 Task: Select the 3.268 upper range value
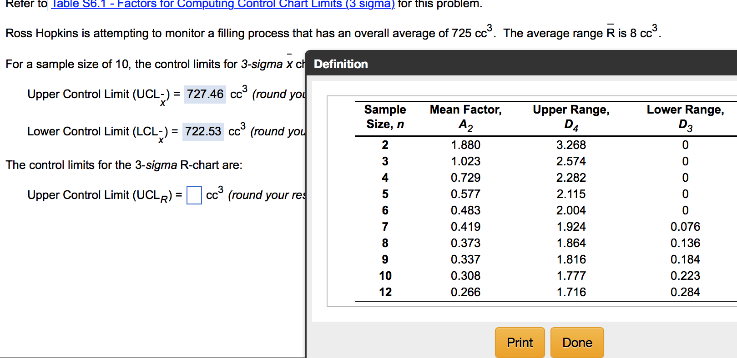point(571,145)
